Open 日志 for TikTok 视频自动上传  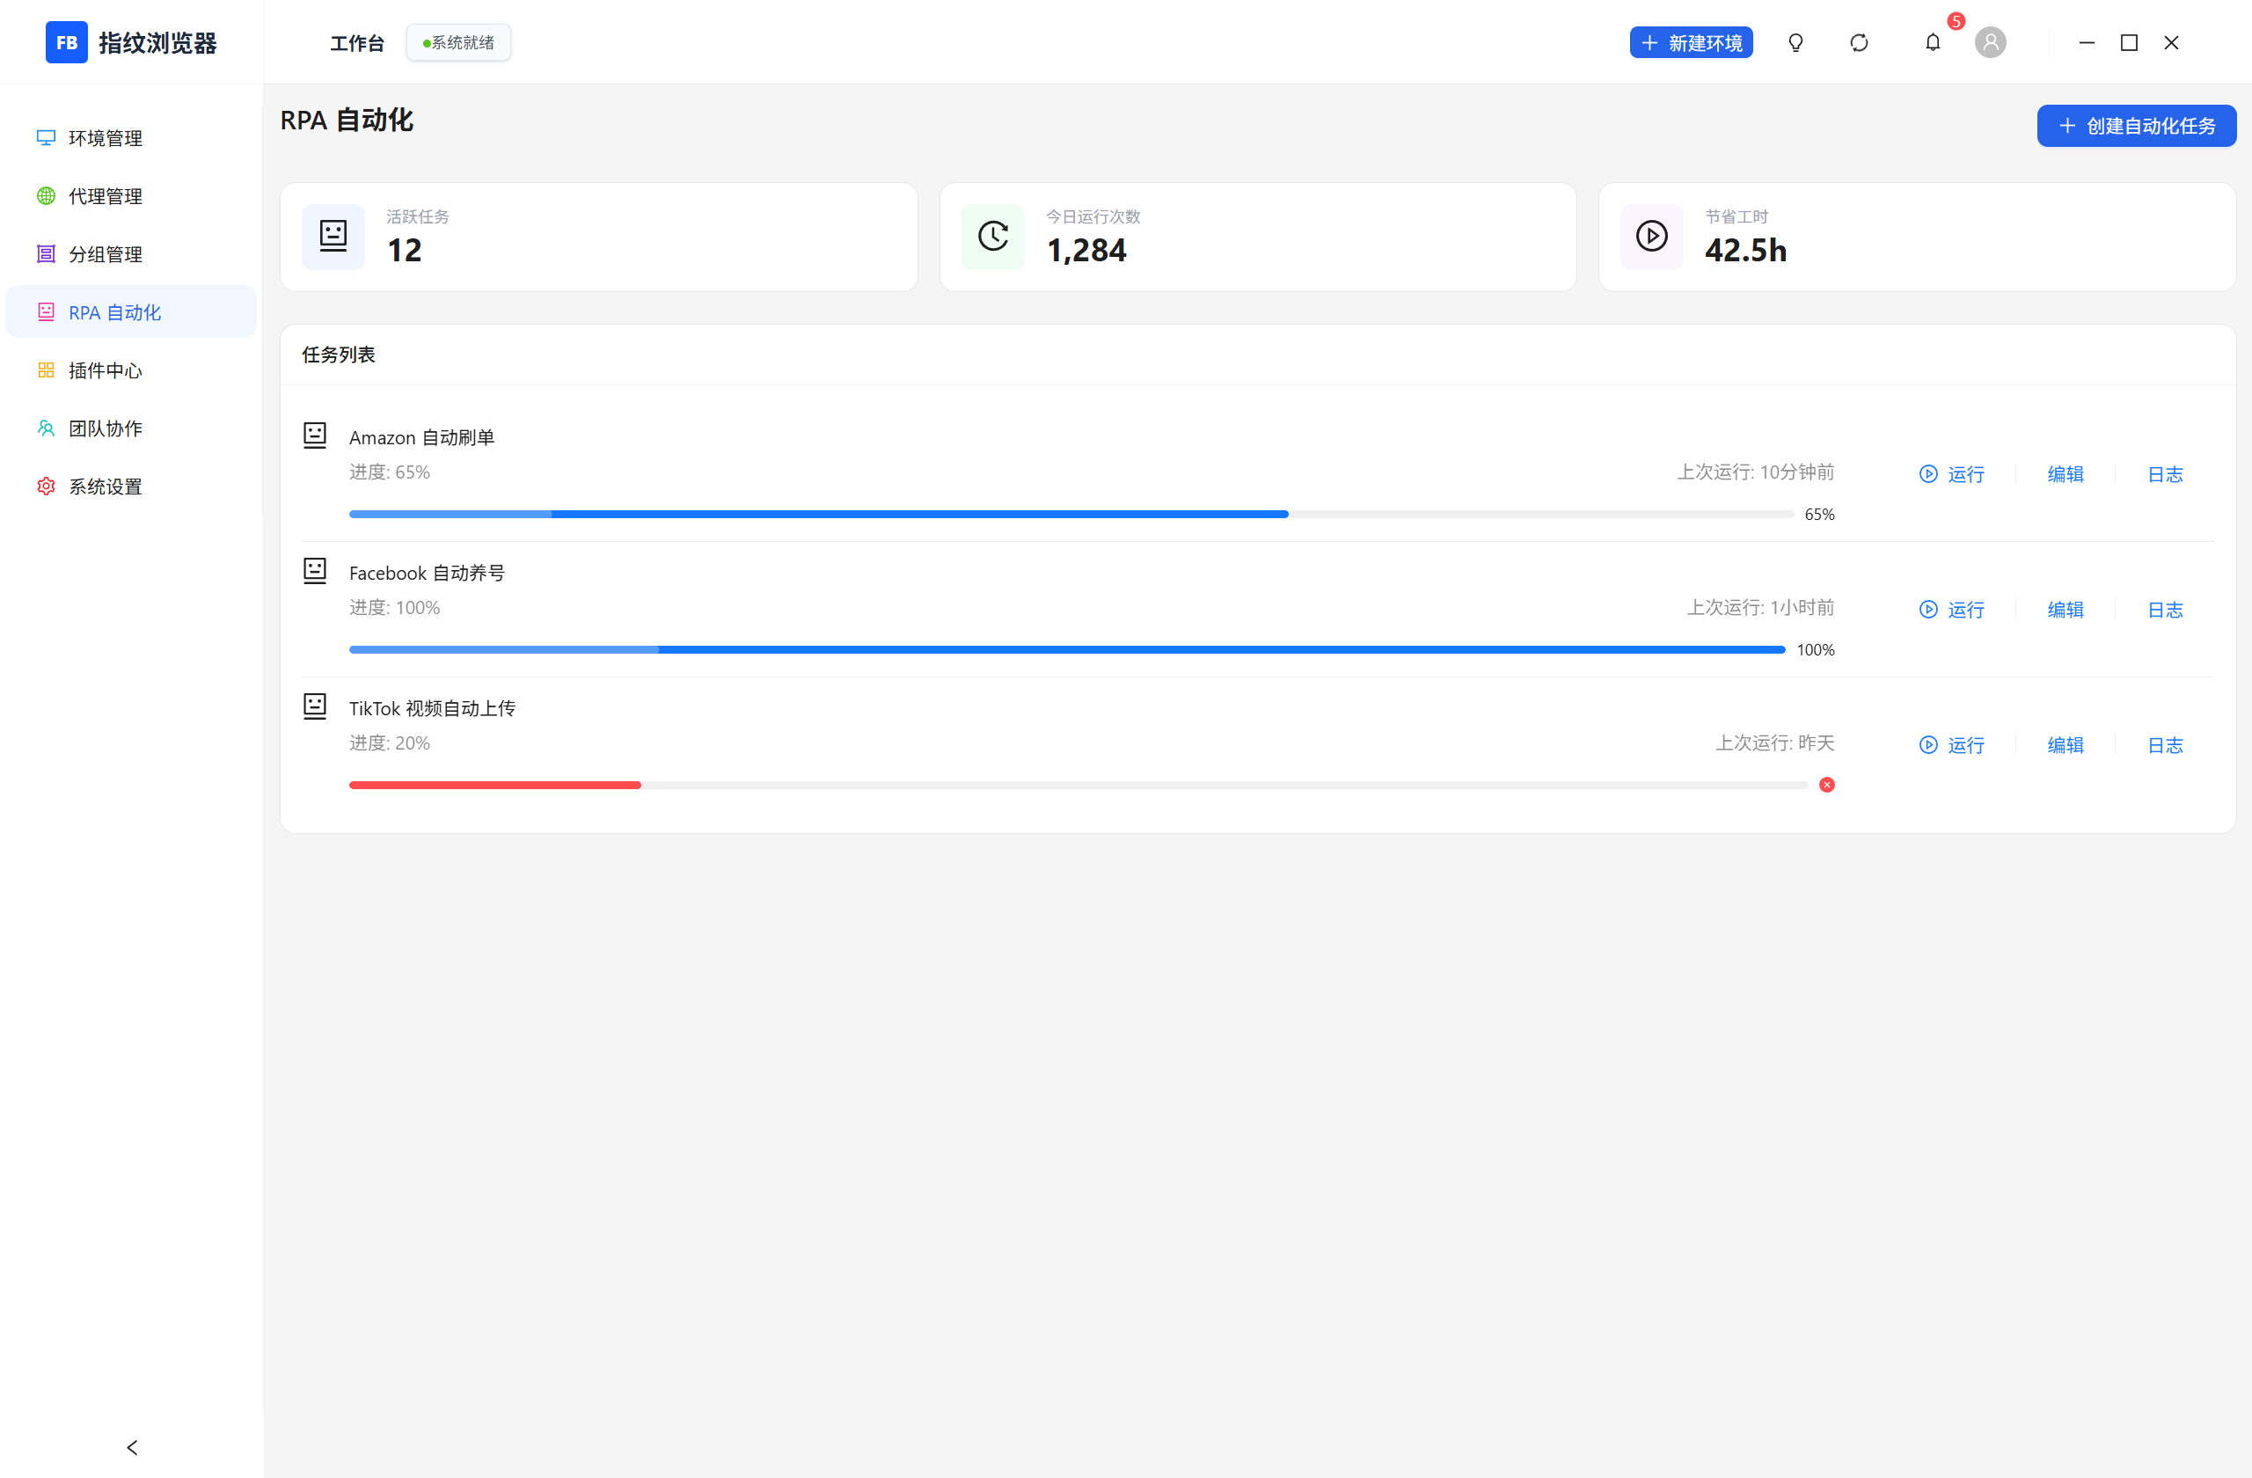2165,744
